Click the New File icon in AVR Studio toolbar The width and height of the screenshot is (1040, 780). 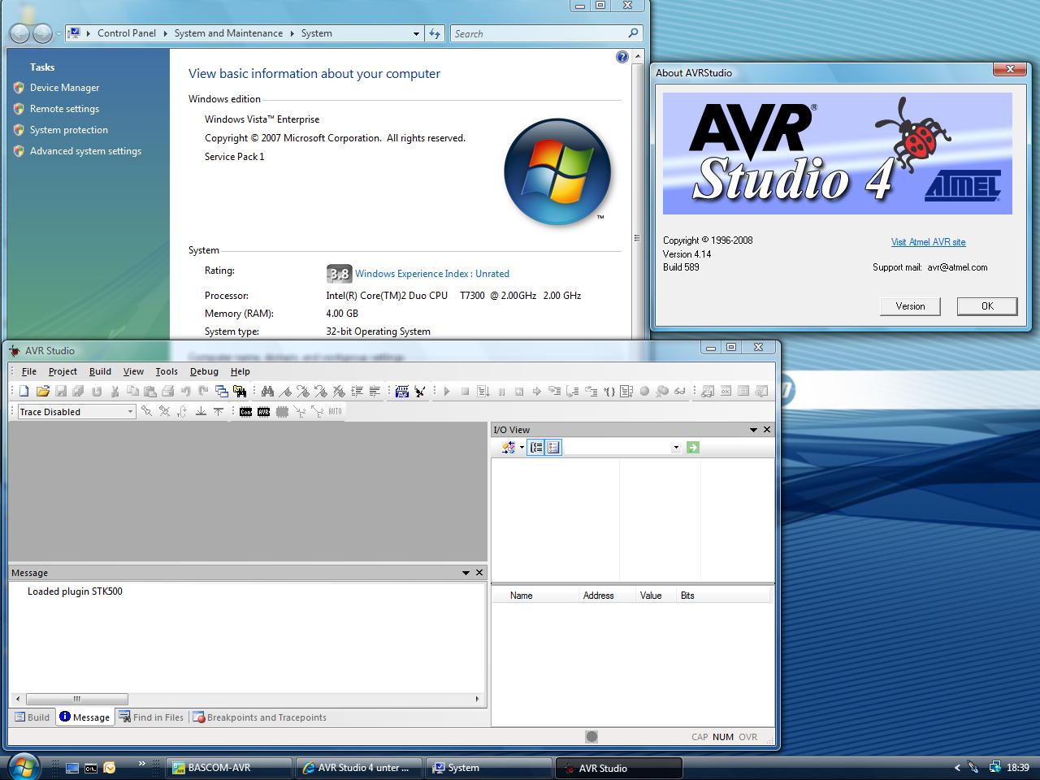(24, 392)
